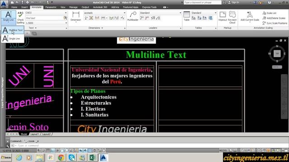
Task: Open the Parametric ribbon tab
Action: coord(51,7)
